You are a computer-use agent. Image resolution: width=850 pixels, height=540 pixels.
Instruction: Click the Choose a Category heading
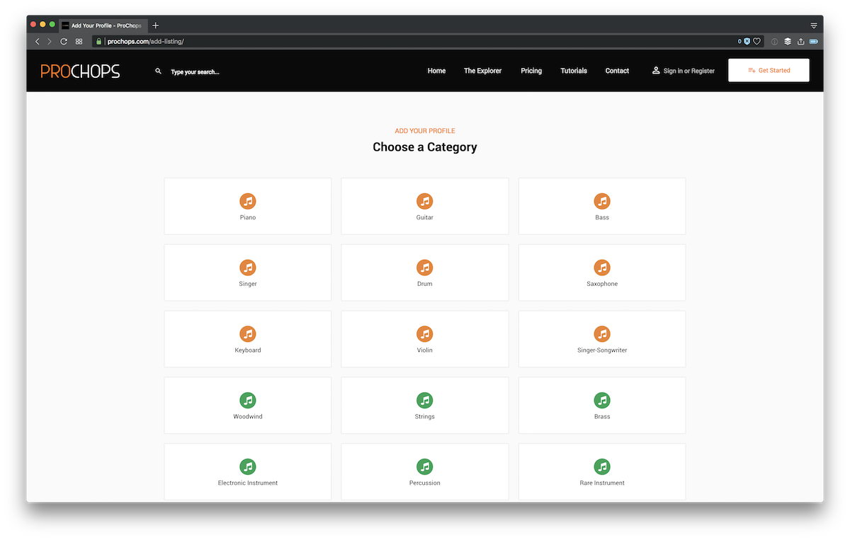pyautogui.click(x=425, y=147)
